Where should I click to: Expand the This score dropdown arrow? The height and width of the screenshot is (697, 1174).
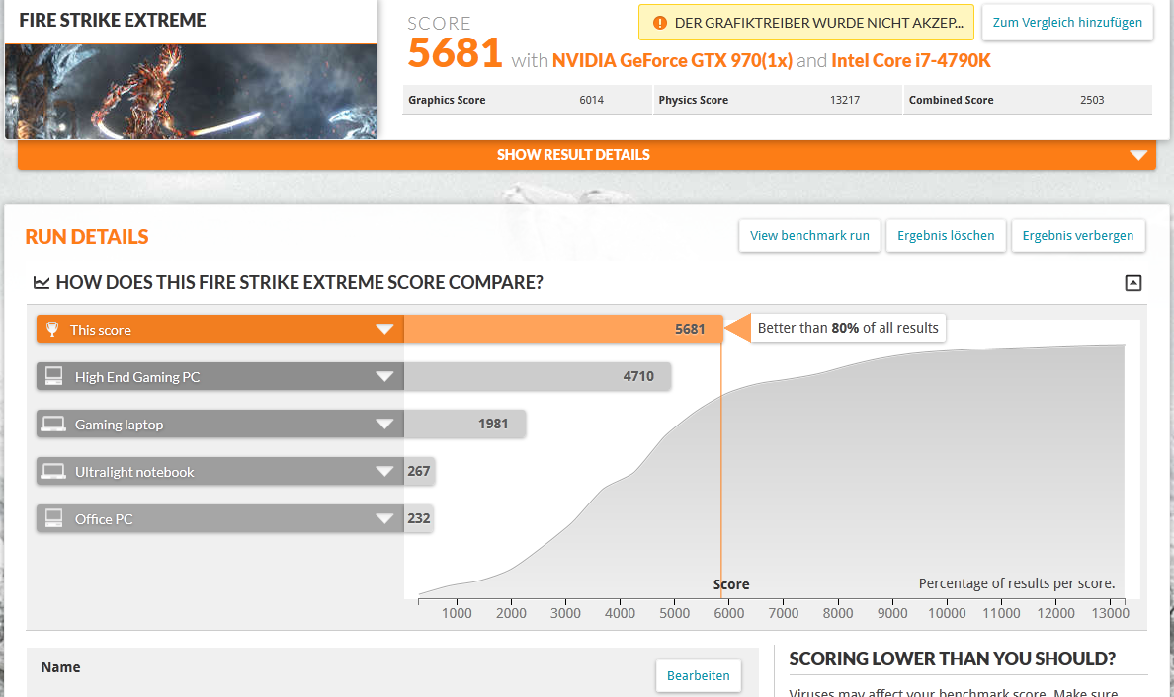(x=384, y=329)
